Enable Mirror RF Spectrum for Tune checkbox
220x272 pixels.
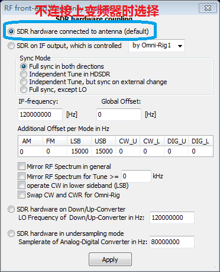pos(21,176)
